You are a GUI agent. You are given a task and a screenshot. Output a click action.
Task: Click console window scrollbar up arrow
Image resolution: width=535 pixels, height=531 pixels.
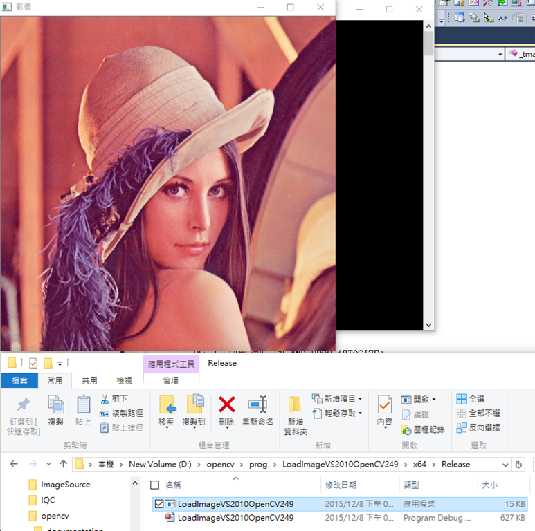(x=429, y=26)
